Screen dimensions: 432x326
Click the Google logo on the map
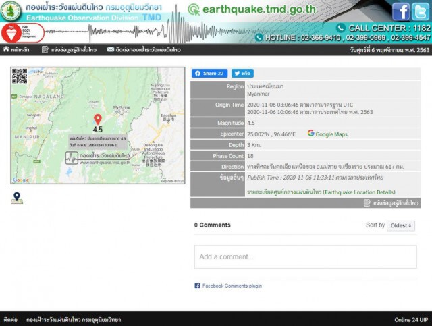point(21,180)
